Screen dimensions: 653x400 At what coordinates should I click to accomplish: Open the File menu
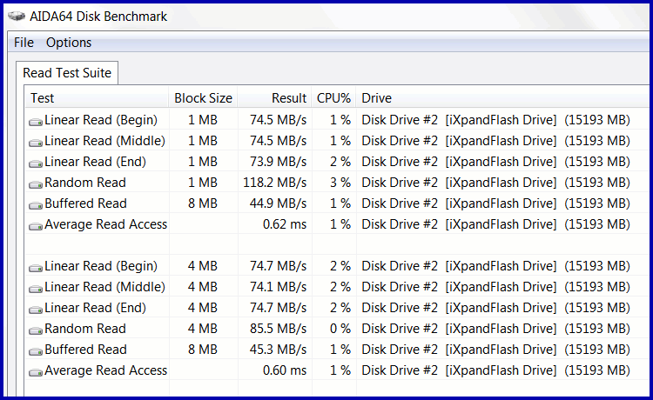24,43
